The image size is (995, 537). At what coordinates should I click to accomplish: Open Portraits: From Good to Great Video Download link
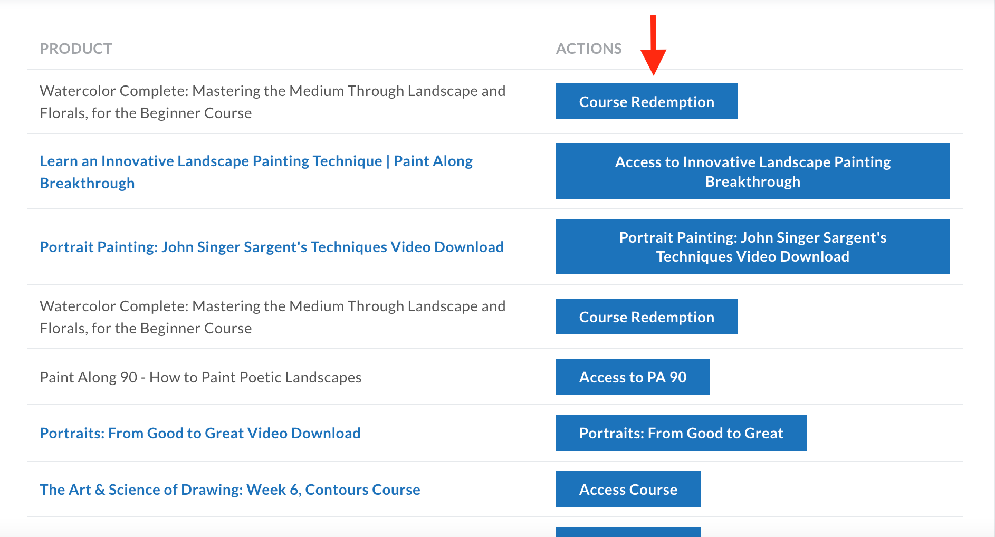200,433
